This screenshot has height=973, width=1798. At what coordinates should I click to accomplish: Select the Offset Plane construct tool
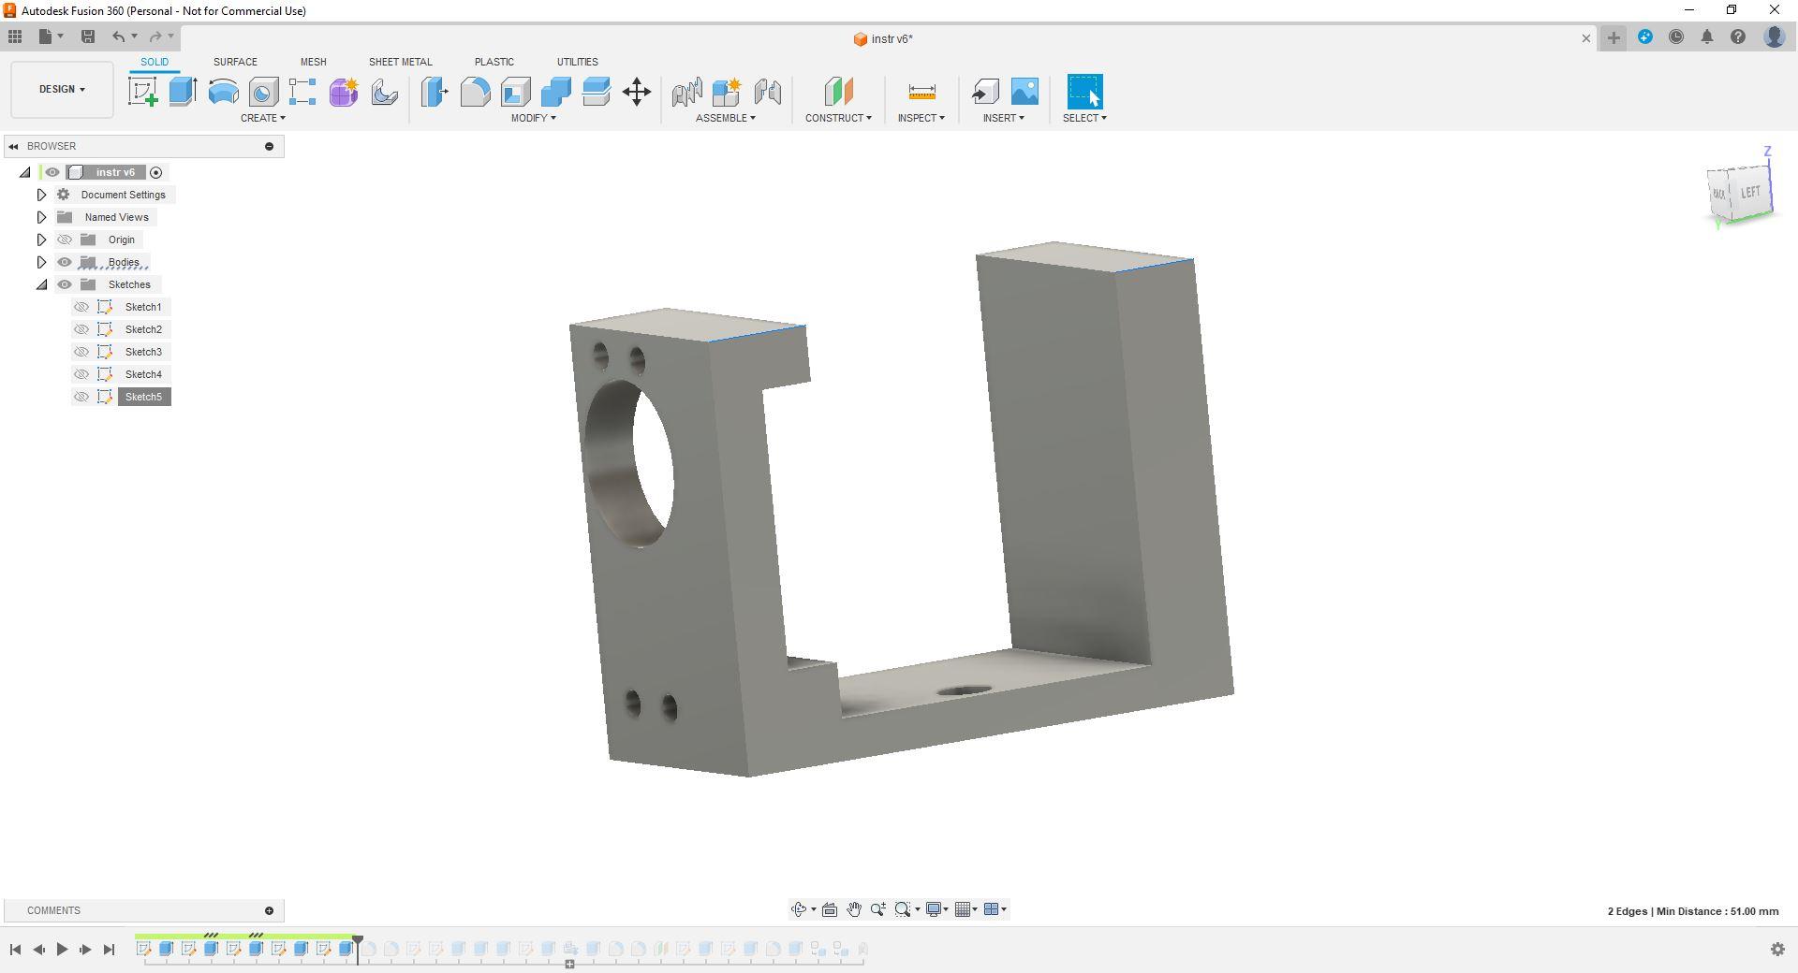pos(838,92)
